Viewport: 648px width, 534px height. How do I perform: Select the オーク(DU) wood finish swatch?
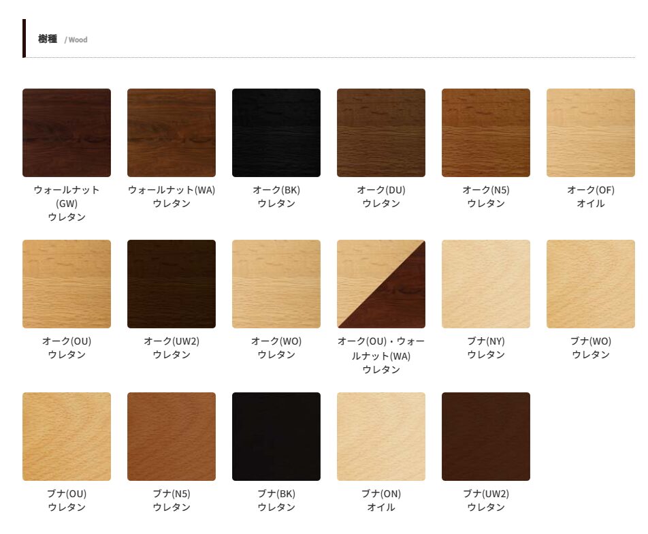[381, 133]
